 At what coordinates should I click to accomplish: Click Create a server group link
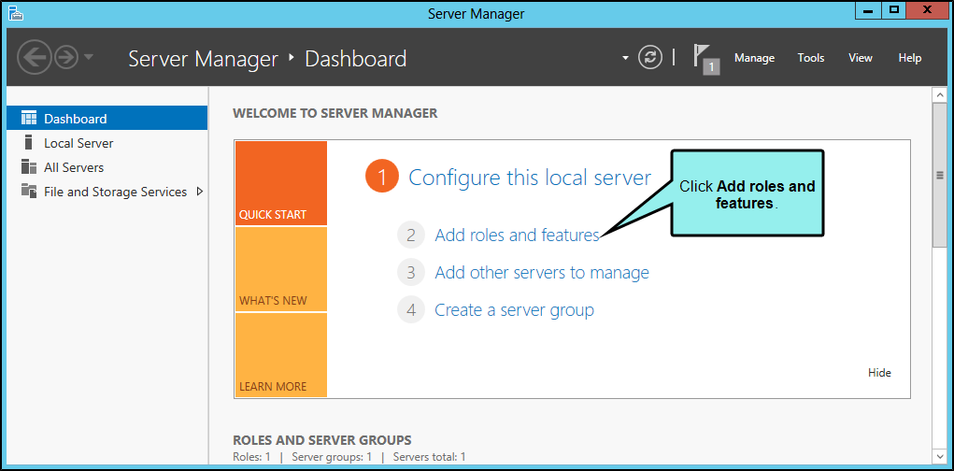(514, 309)
